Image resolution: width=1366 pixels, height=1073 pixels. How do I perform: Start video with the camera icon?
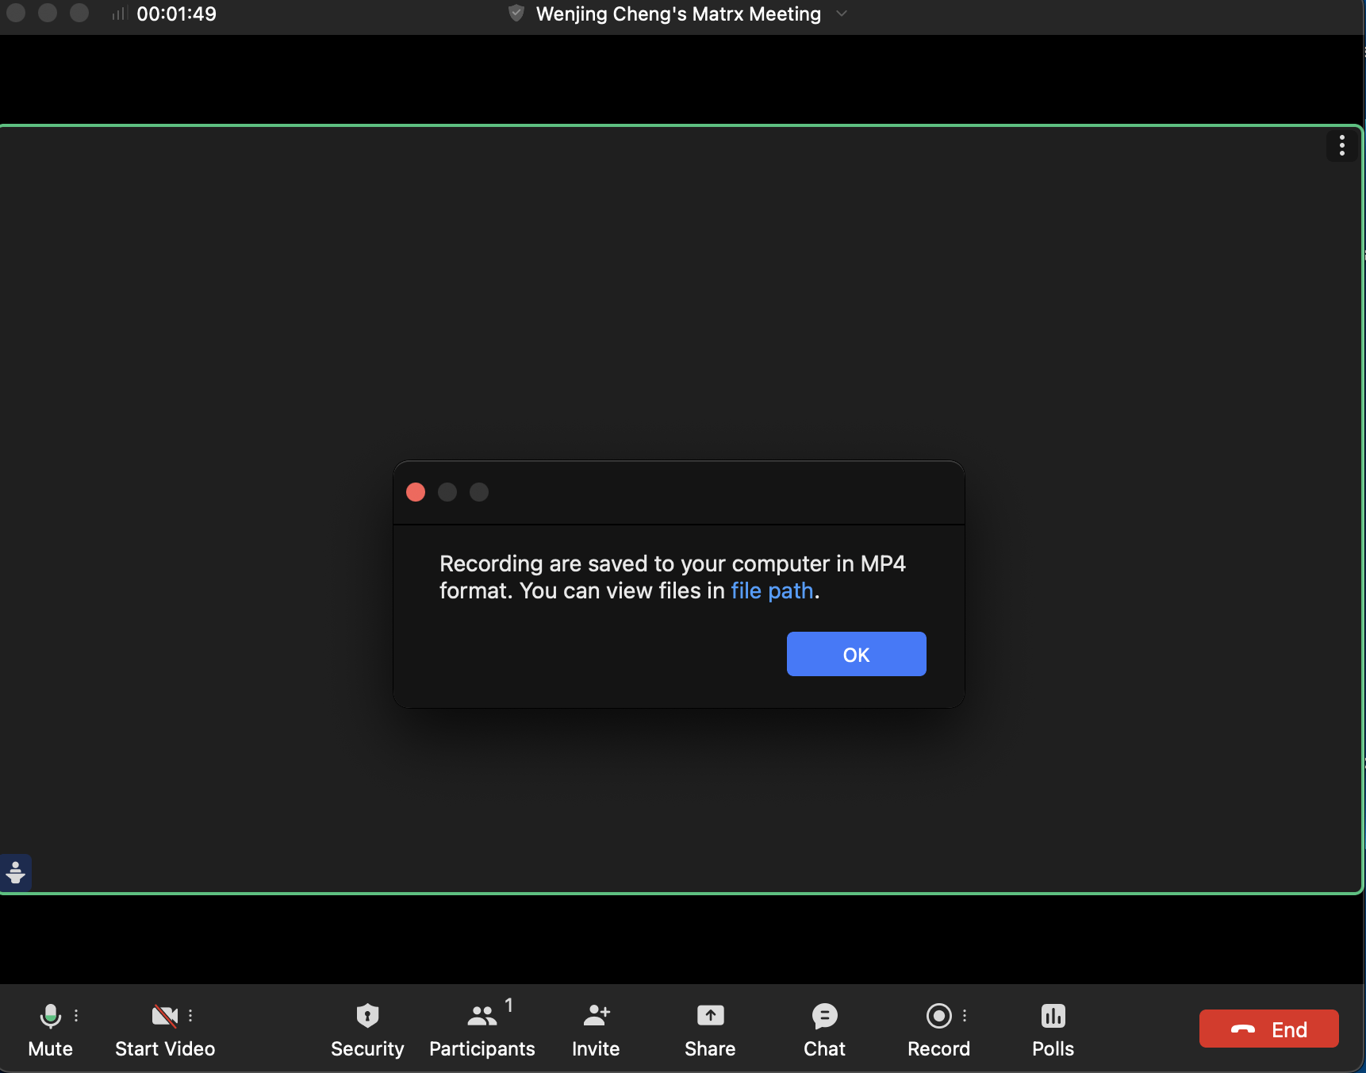164,1016
